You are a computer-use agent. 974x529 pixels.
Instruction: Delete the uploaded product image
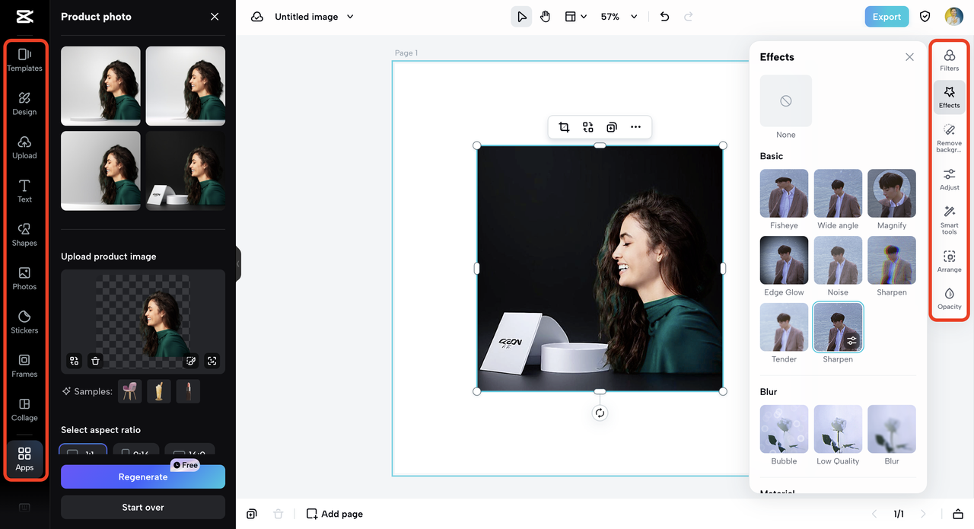95,361
